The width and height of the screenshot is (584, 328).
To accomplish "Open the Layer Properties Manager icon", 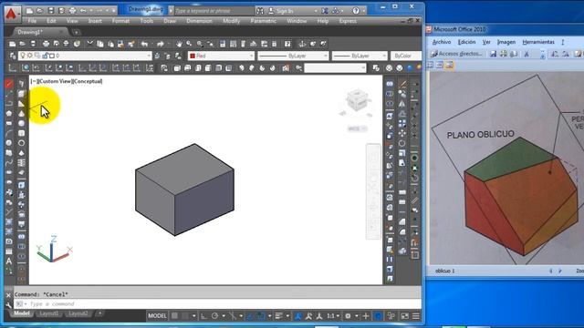I will point(12,56).
